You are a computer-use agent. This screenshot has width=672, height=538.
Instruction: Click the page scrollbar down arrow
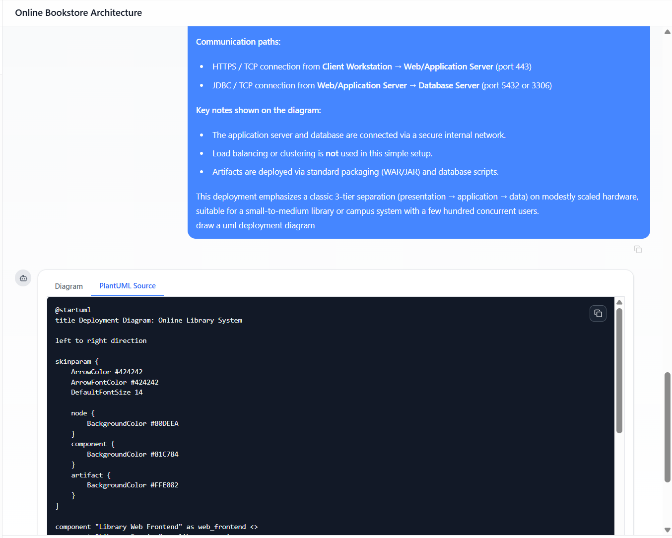[667, 530]
